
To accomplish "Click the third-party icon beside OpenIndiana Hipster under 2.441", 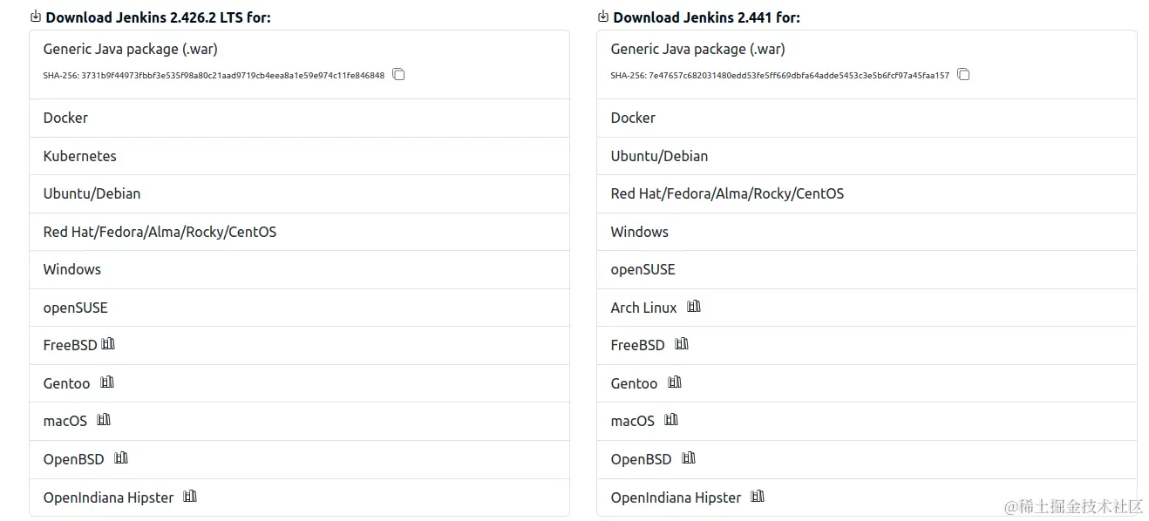I will [758, 496].
